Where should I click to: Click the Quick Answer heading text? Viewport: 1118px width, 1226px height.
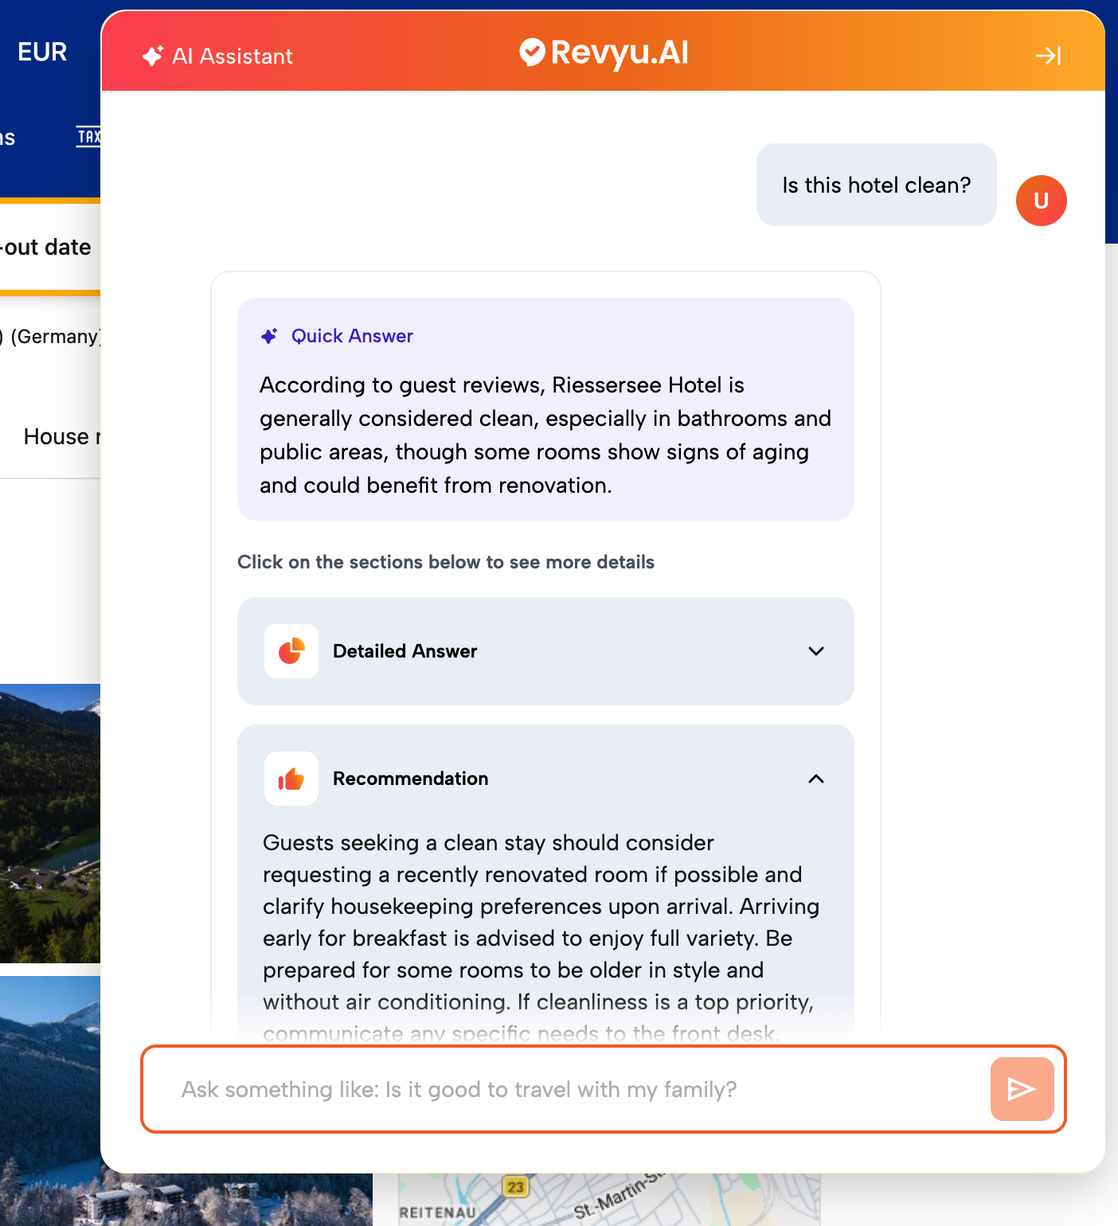tap(352, 336)
